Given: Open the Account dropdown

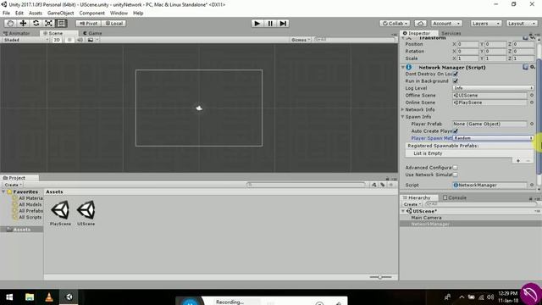Looking at the screenshot, I should 446,23.
